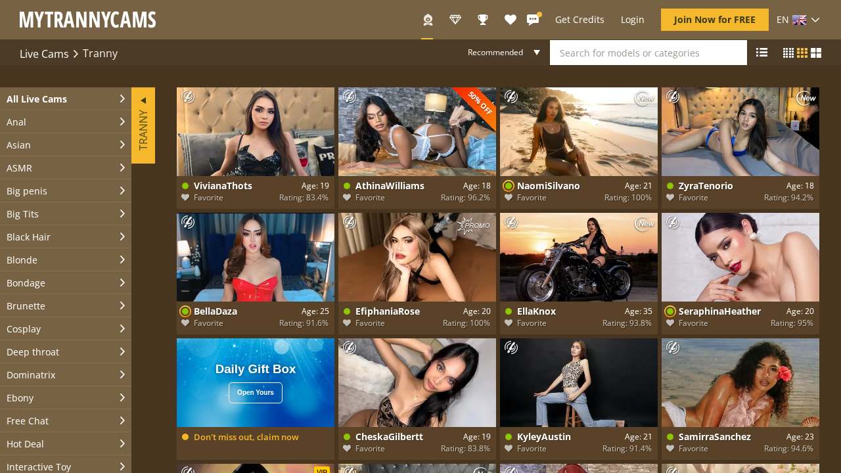Select Bondage category
This screenshot has width=841, height=473.
click(x=66, y=282)
